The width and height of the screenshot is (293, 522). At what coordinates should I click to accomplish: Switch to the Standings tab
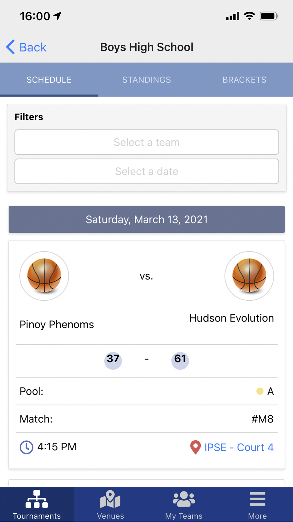pyautogui.click(x=146, y=80)
